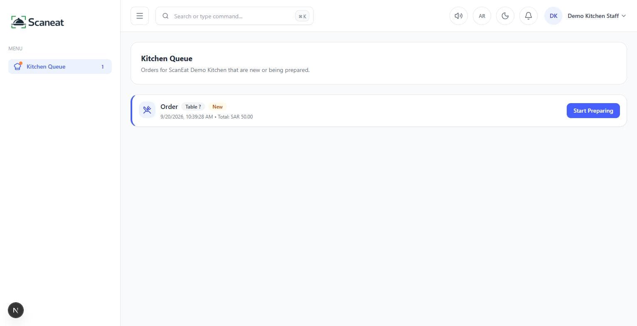Click the search magnifier icon
Image resolution: width=637 pixels, height=326 pixels.
pyautogui.click(x=165, y=16)
